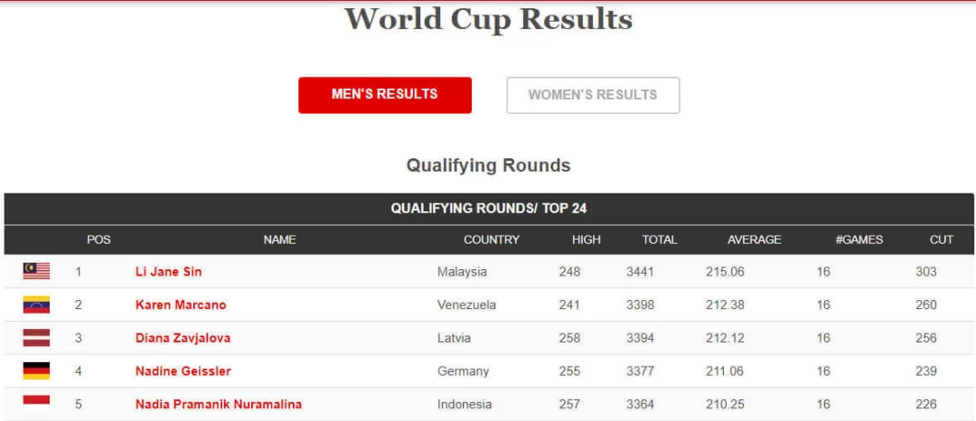Open Nadine Geissler's profile link
The width and height of the screenshot is (976, 421).
[x=183, y=370]
